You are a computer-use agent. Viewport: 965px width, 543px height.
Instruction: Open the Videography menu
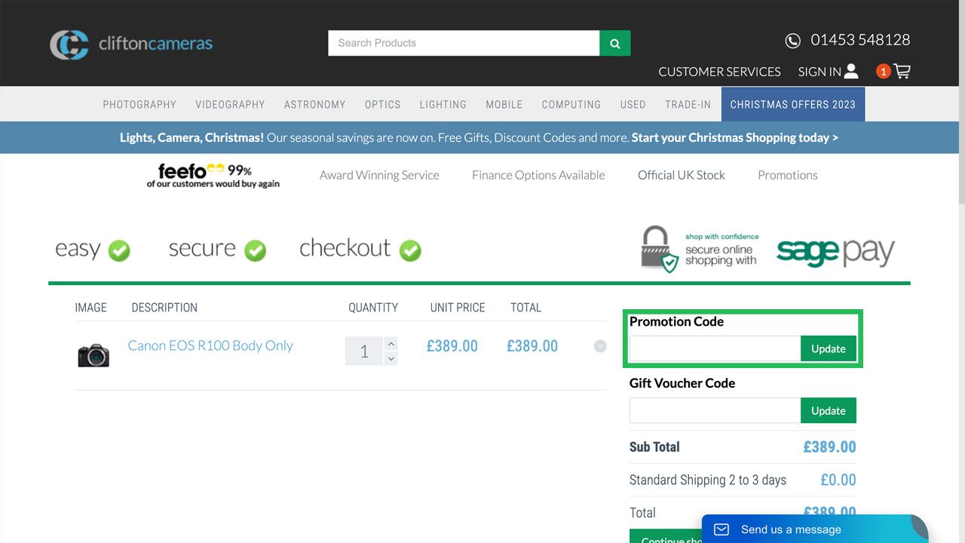230,104
